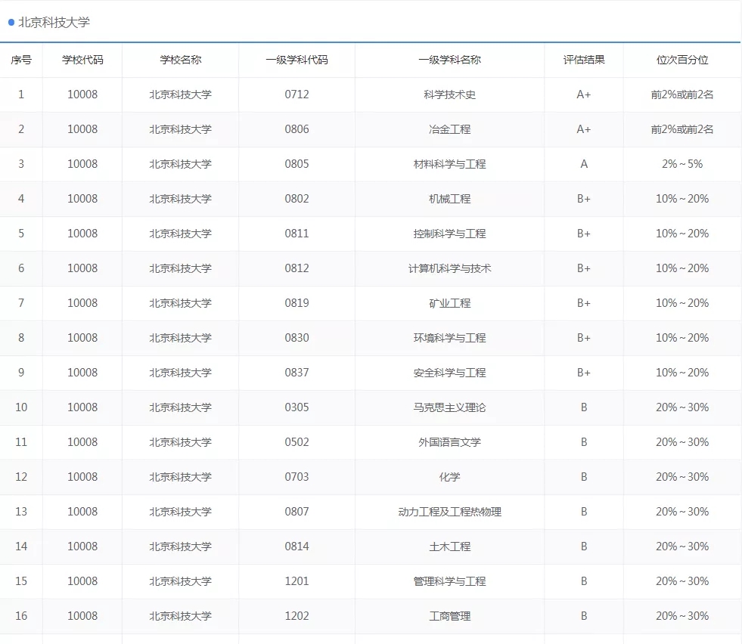Click sequence number 8
742x644 pixels.
click(21, 338)
